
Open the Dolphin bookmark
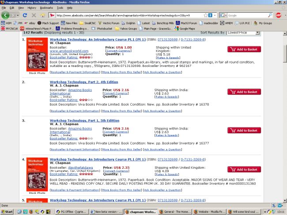tap(128, 23)
